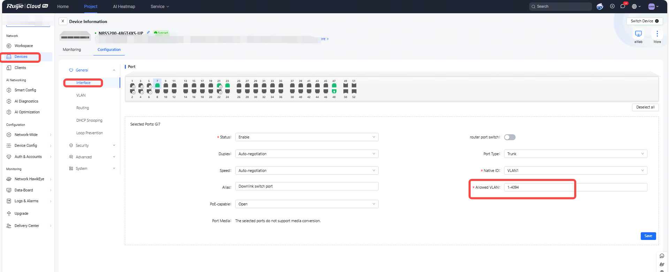Select switch port 12
Screen dimensions: 669x272
tap(174, 91)
